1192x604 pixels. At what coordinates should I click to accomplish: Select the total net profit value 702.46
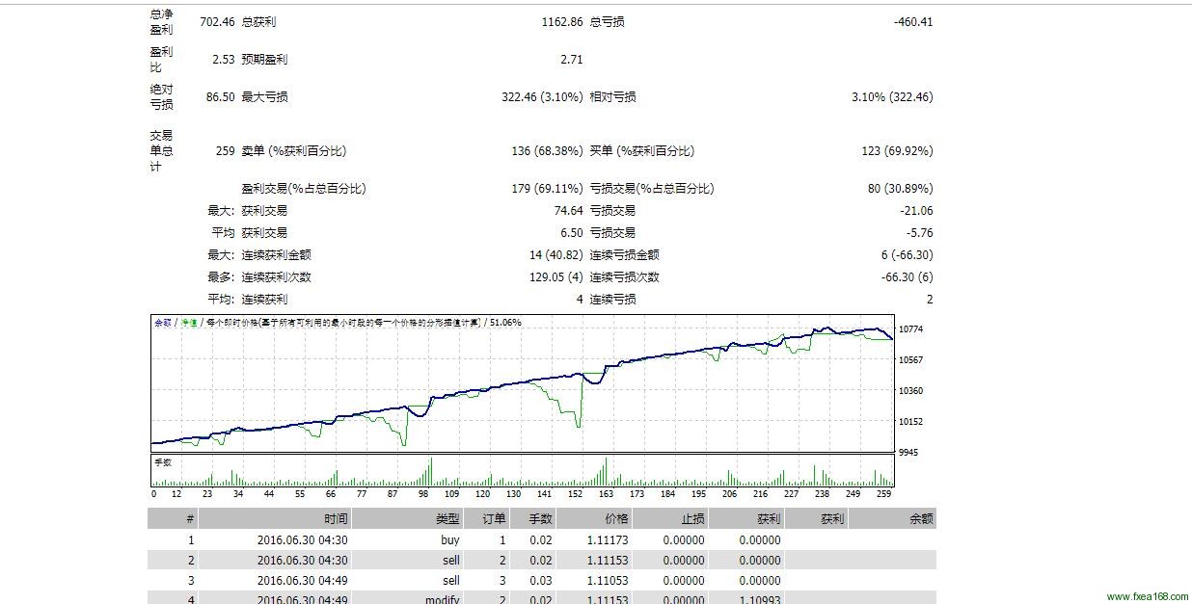[217, 21]
